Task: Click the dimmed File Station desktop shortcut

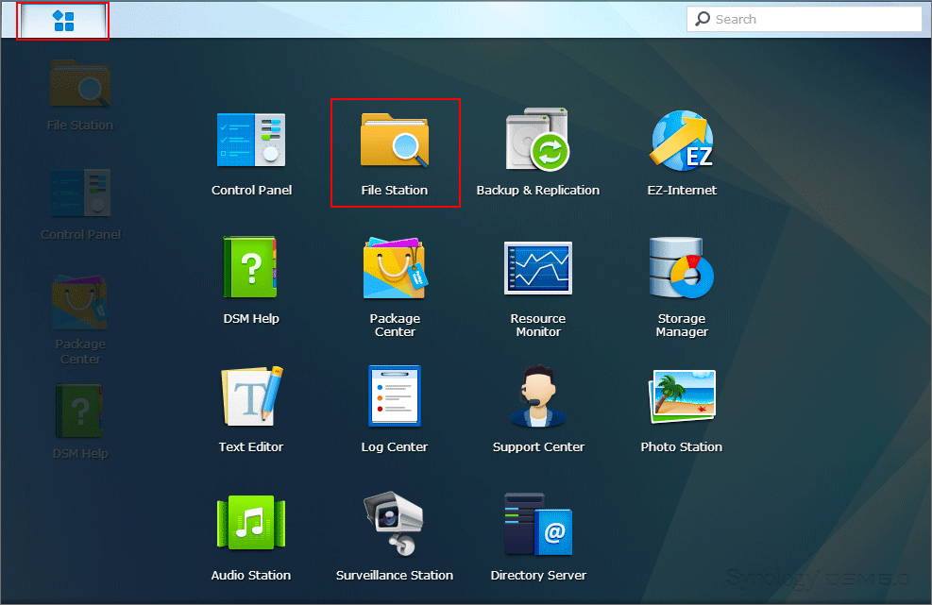Action: pos(80,95)
